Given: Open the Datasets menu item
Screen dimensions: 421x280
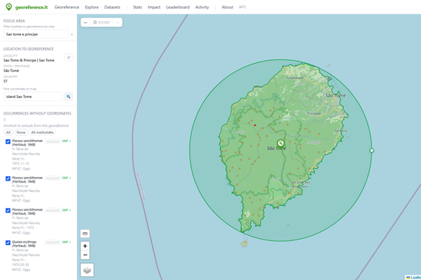Looking at the screenshot, I should point(112,8).
